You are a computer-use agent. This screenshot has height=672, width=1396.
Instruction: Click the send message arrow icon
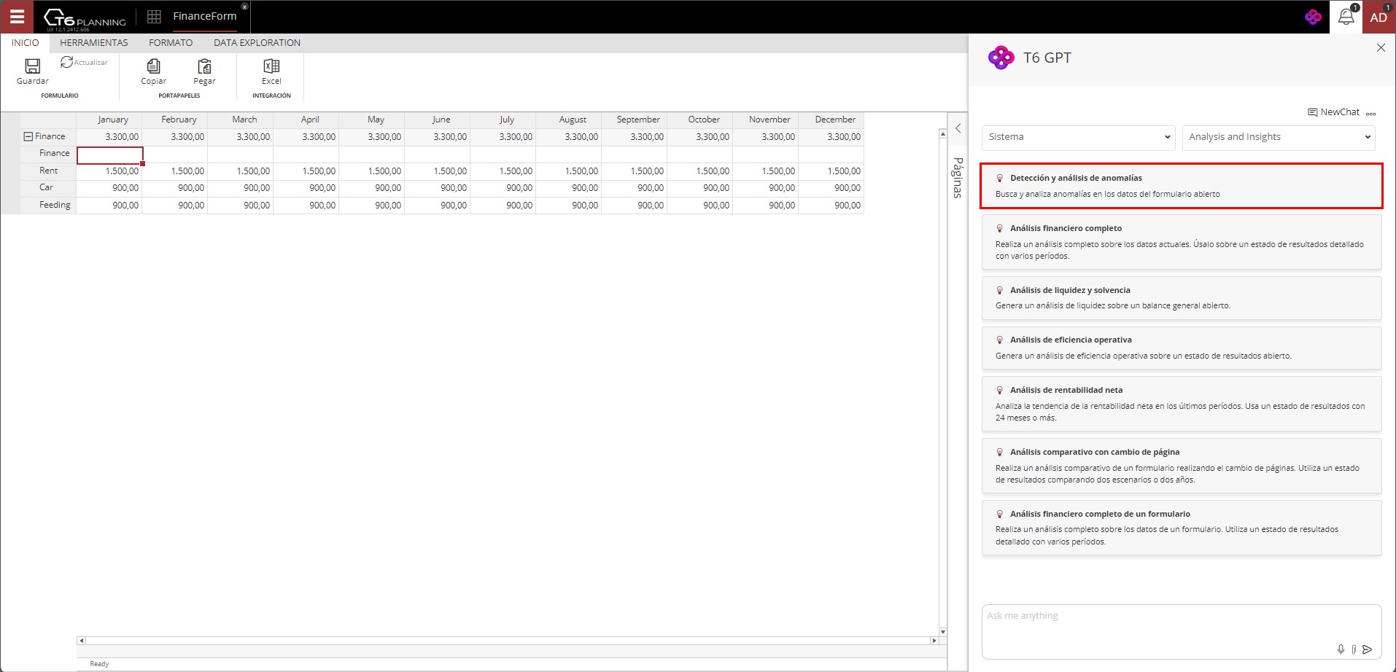pos(1368,649)
